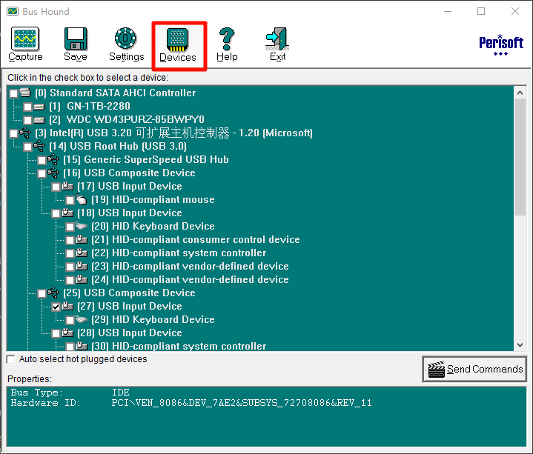The image size is (533, 454).
Task: Click icon beside [22] system controller
Action: pos(82,253)
